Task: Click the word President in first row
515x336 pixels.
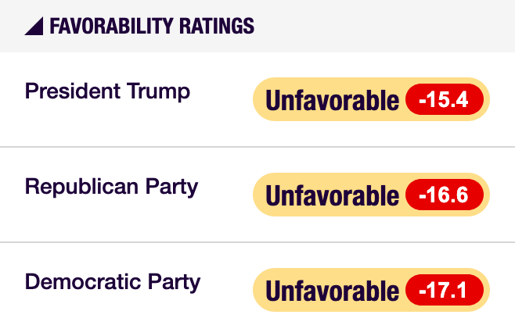Action: (x=73, y=91)
